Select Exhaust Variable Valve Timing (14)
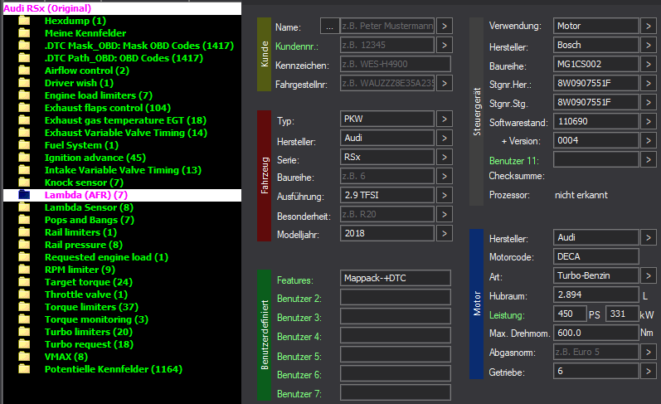The height and width of the screenshot is (404, 661). click(x=126, y=133)
